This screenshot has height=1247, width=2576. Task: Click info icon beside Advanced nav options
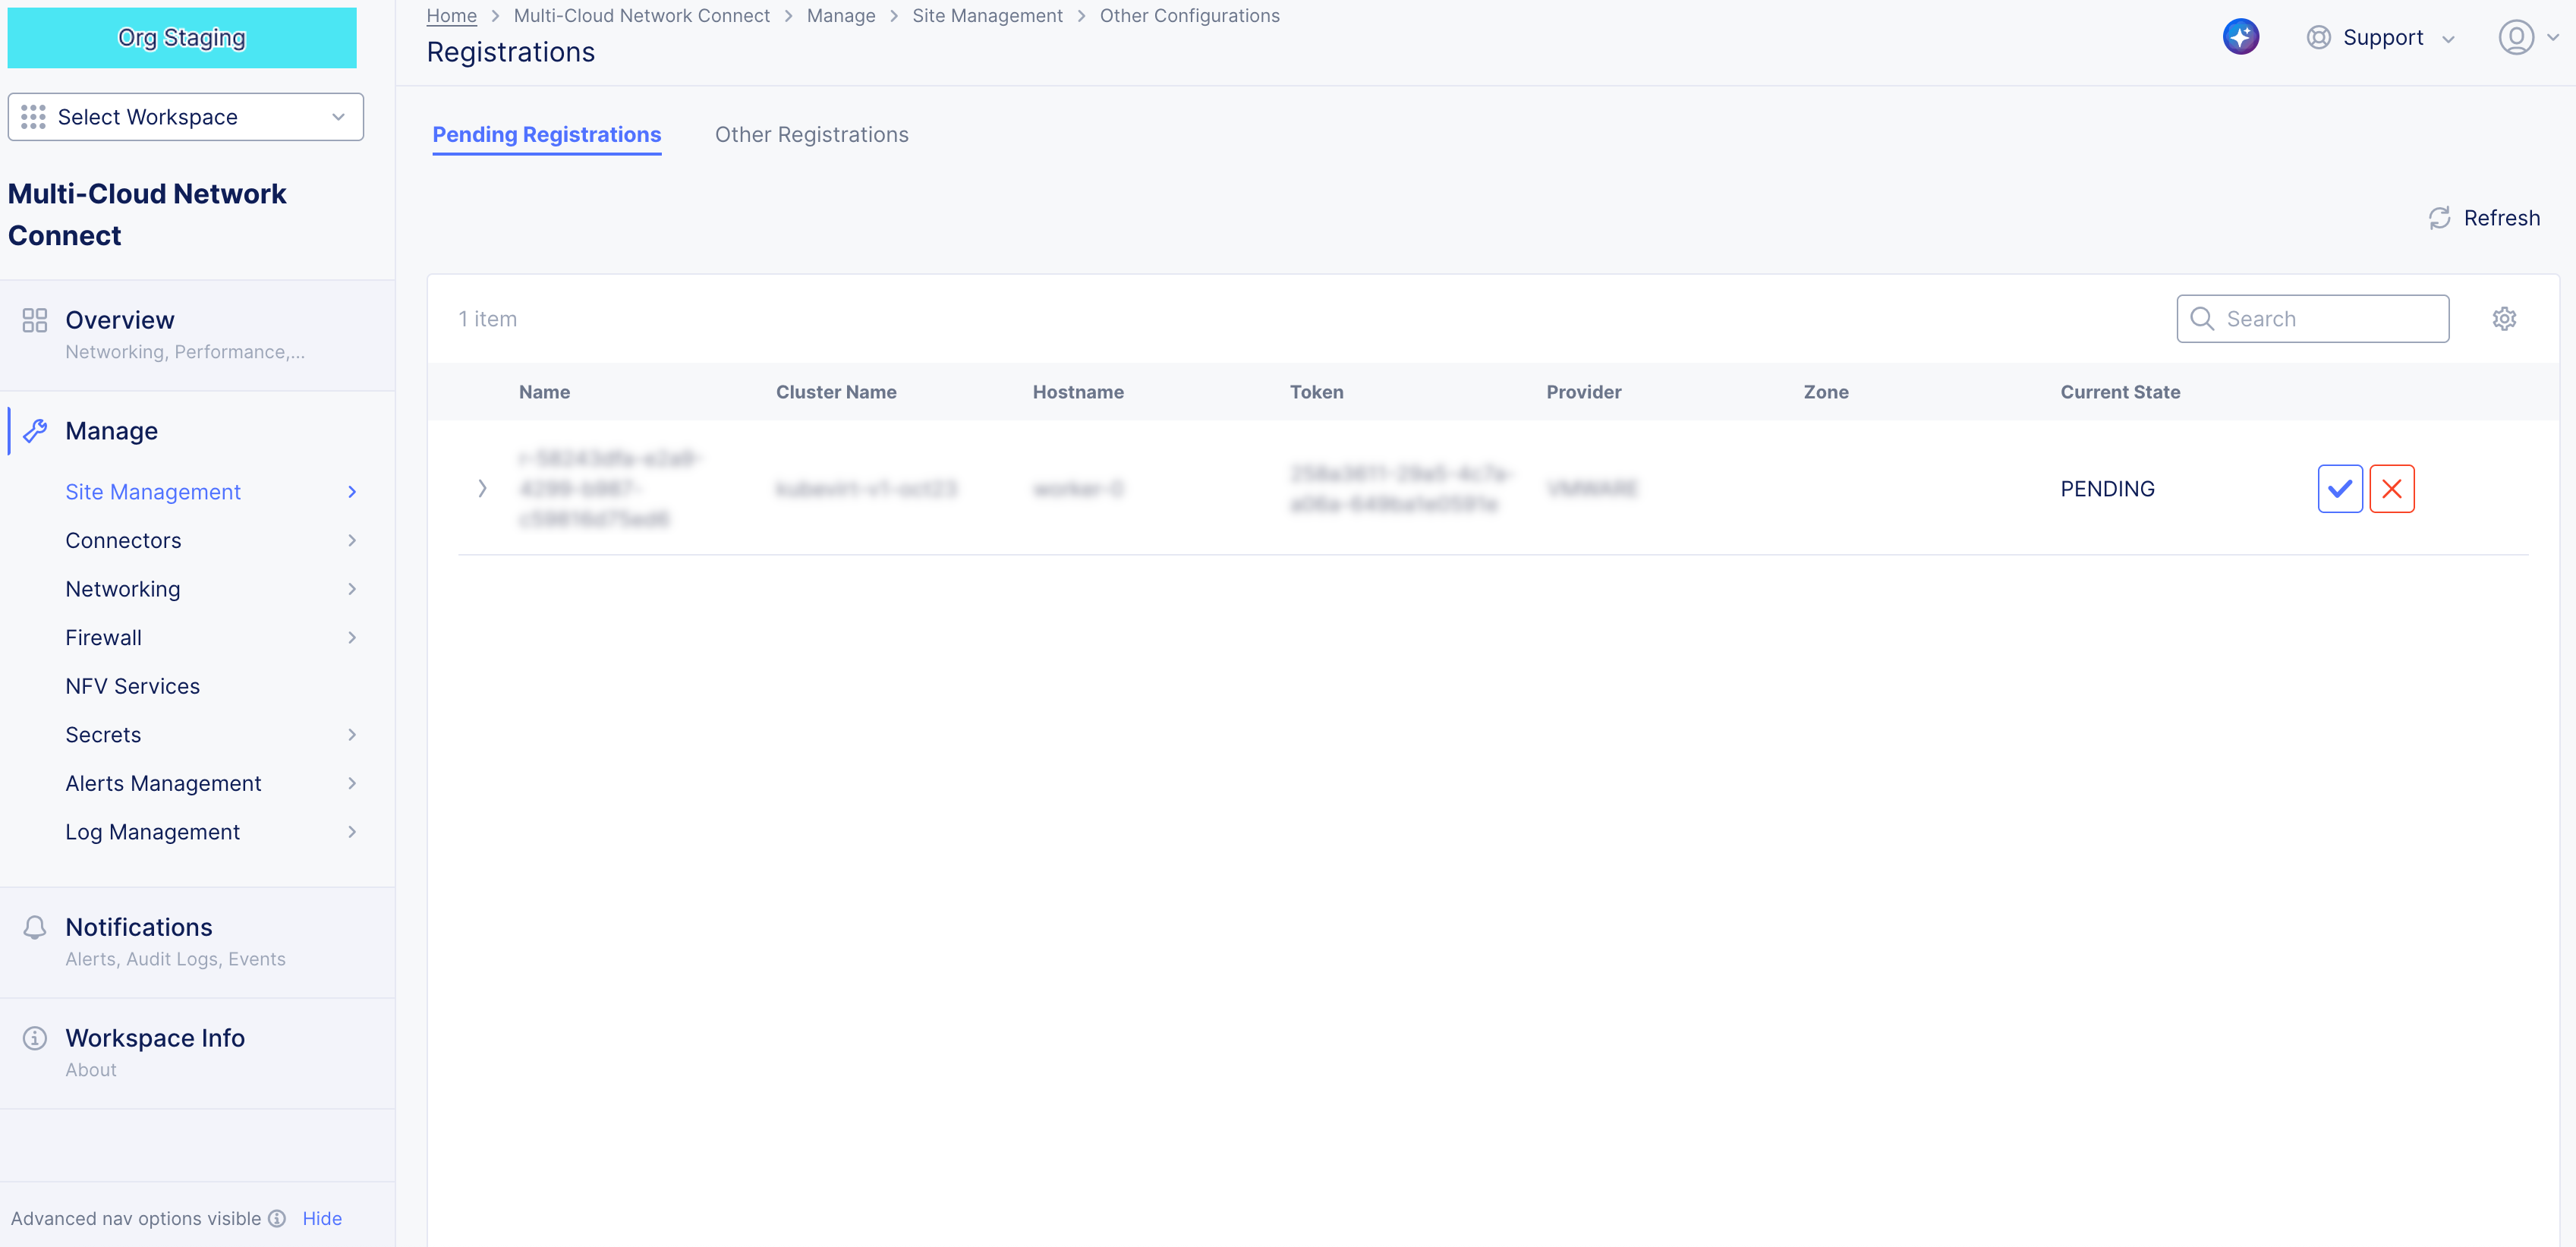(x=277, y=1218)
